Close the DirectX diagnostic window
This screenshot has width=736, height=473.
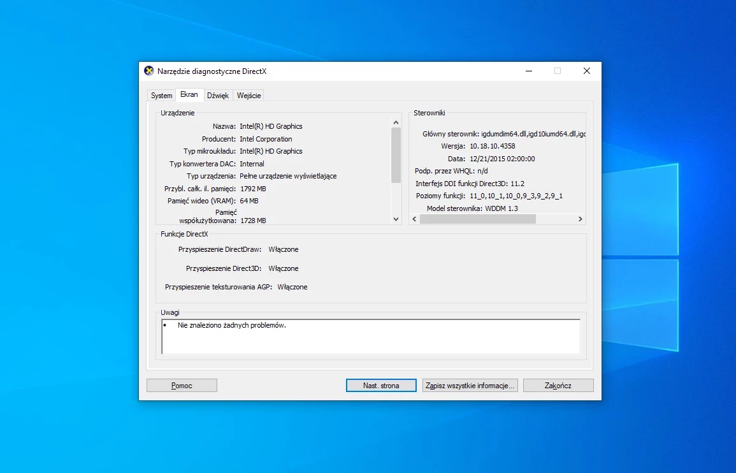[x=587, y=71]
